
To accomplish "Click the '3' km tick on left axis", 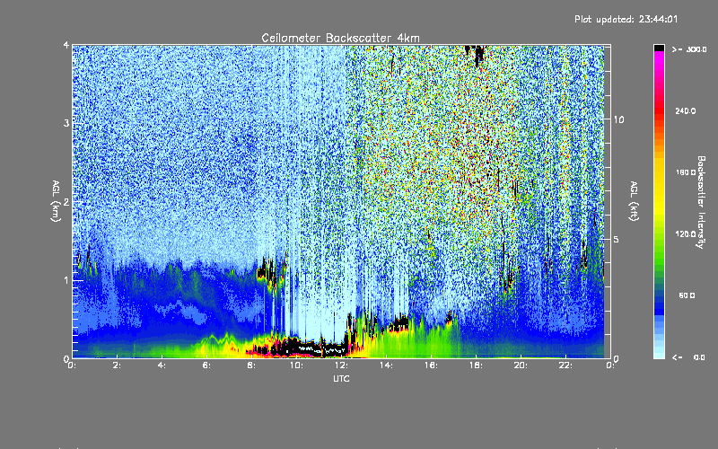I will (66, 123).
